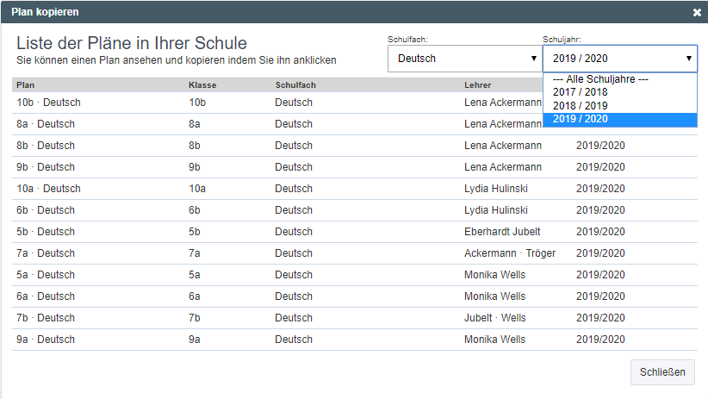Open the 9b · Deutsch plan
The width and height of the screenshot is (708, 399).
click(x=46, y=167)
